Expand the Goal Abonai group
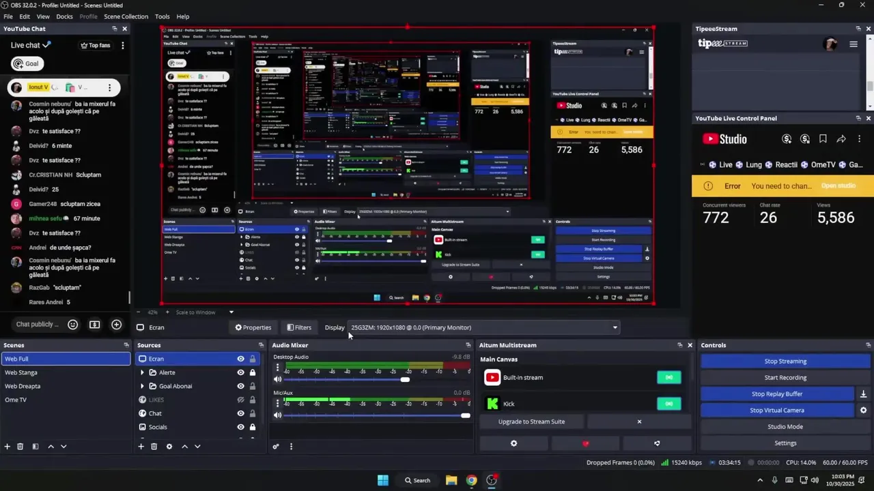Screen dimensions: 874x491 pyautogui.click(x=142, y=386)
